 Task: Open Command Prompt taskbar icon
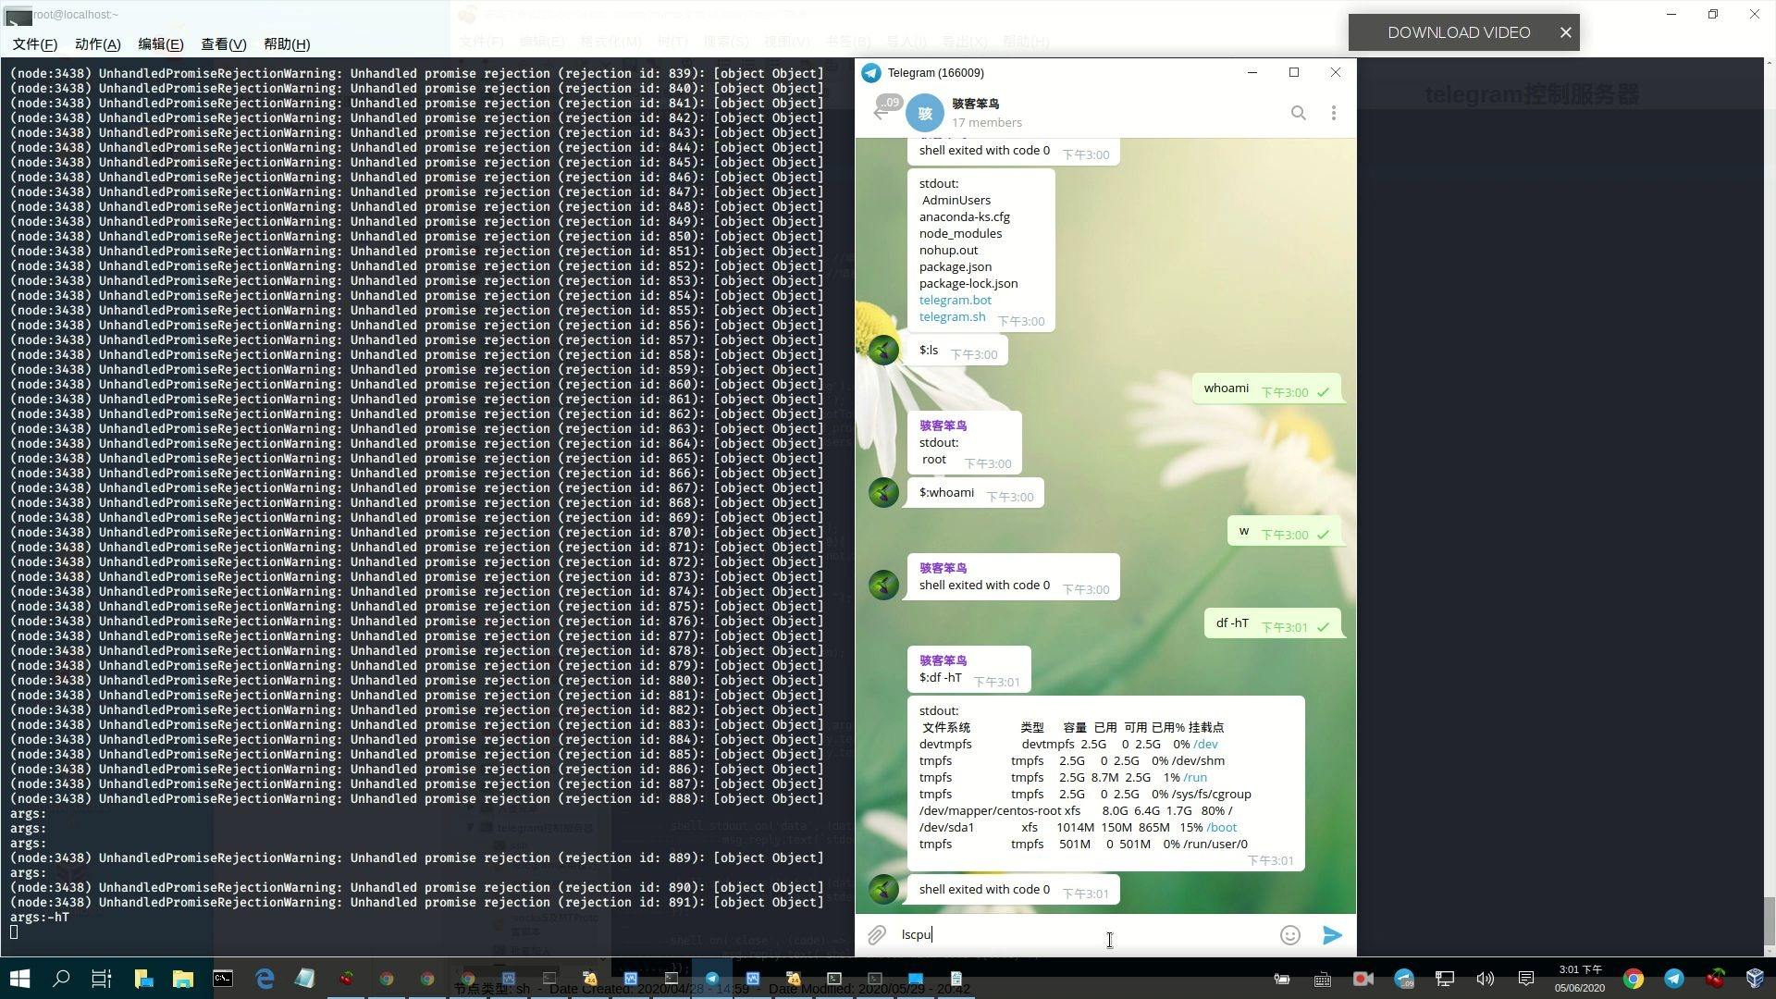point(223,979)
